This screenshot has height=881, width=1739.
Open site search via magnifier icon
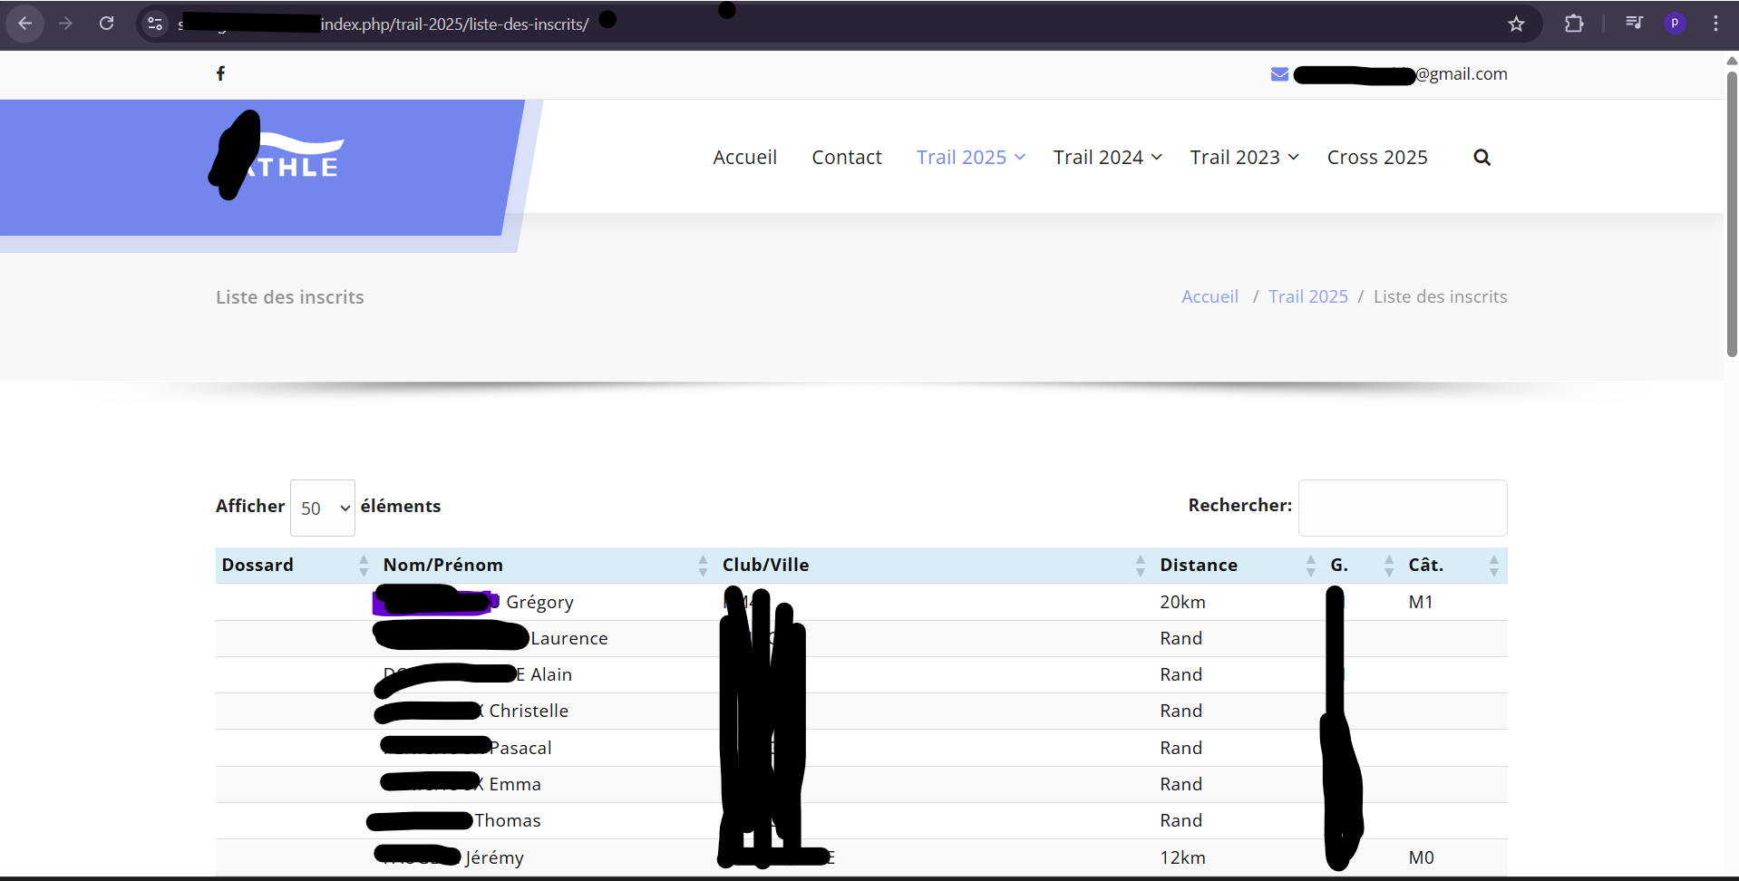(1482, 157)
